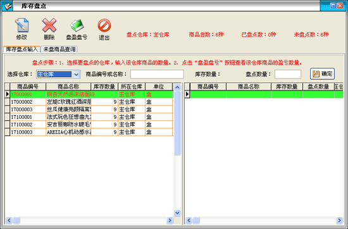
Task: Click left table horizontal scroll left arrow
Action: (9, 220)
